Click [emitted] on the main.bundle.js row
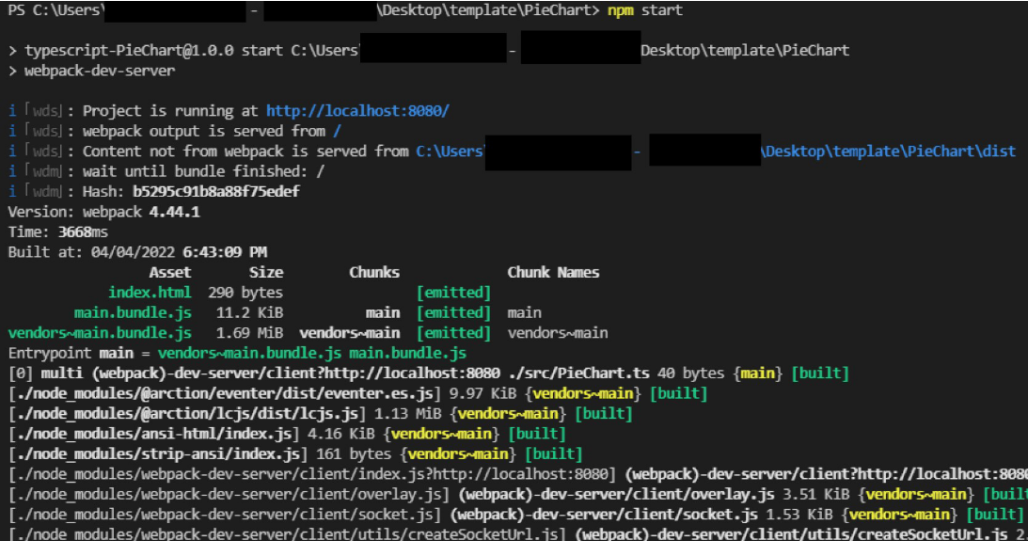This screenshot has width=1028, height=541. point(453,312)
